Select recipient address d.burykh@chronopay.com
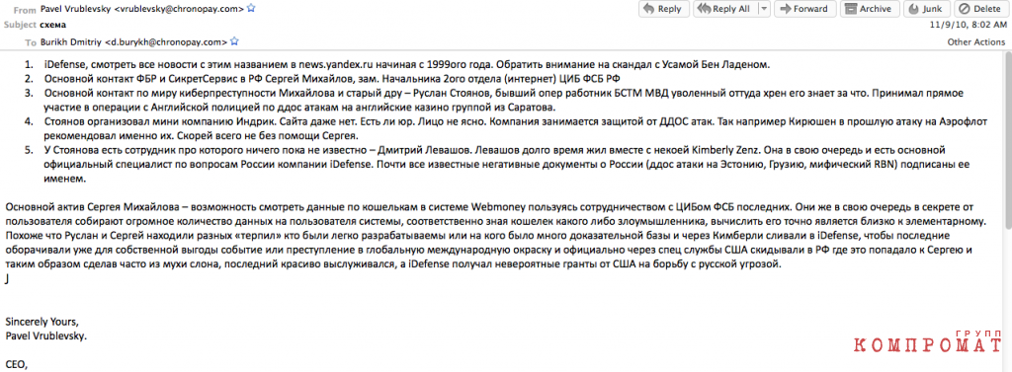The image size is (1012, 372). [x=166, y=41]
